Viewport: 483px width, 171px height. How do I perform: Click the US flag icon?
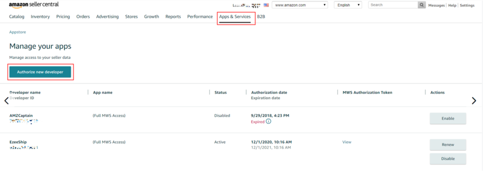coord(266,5)
